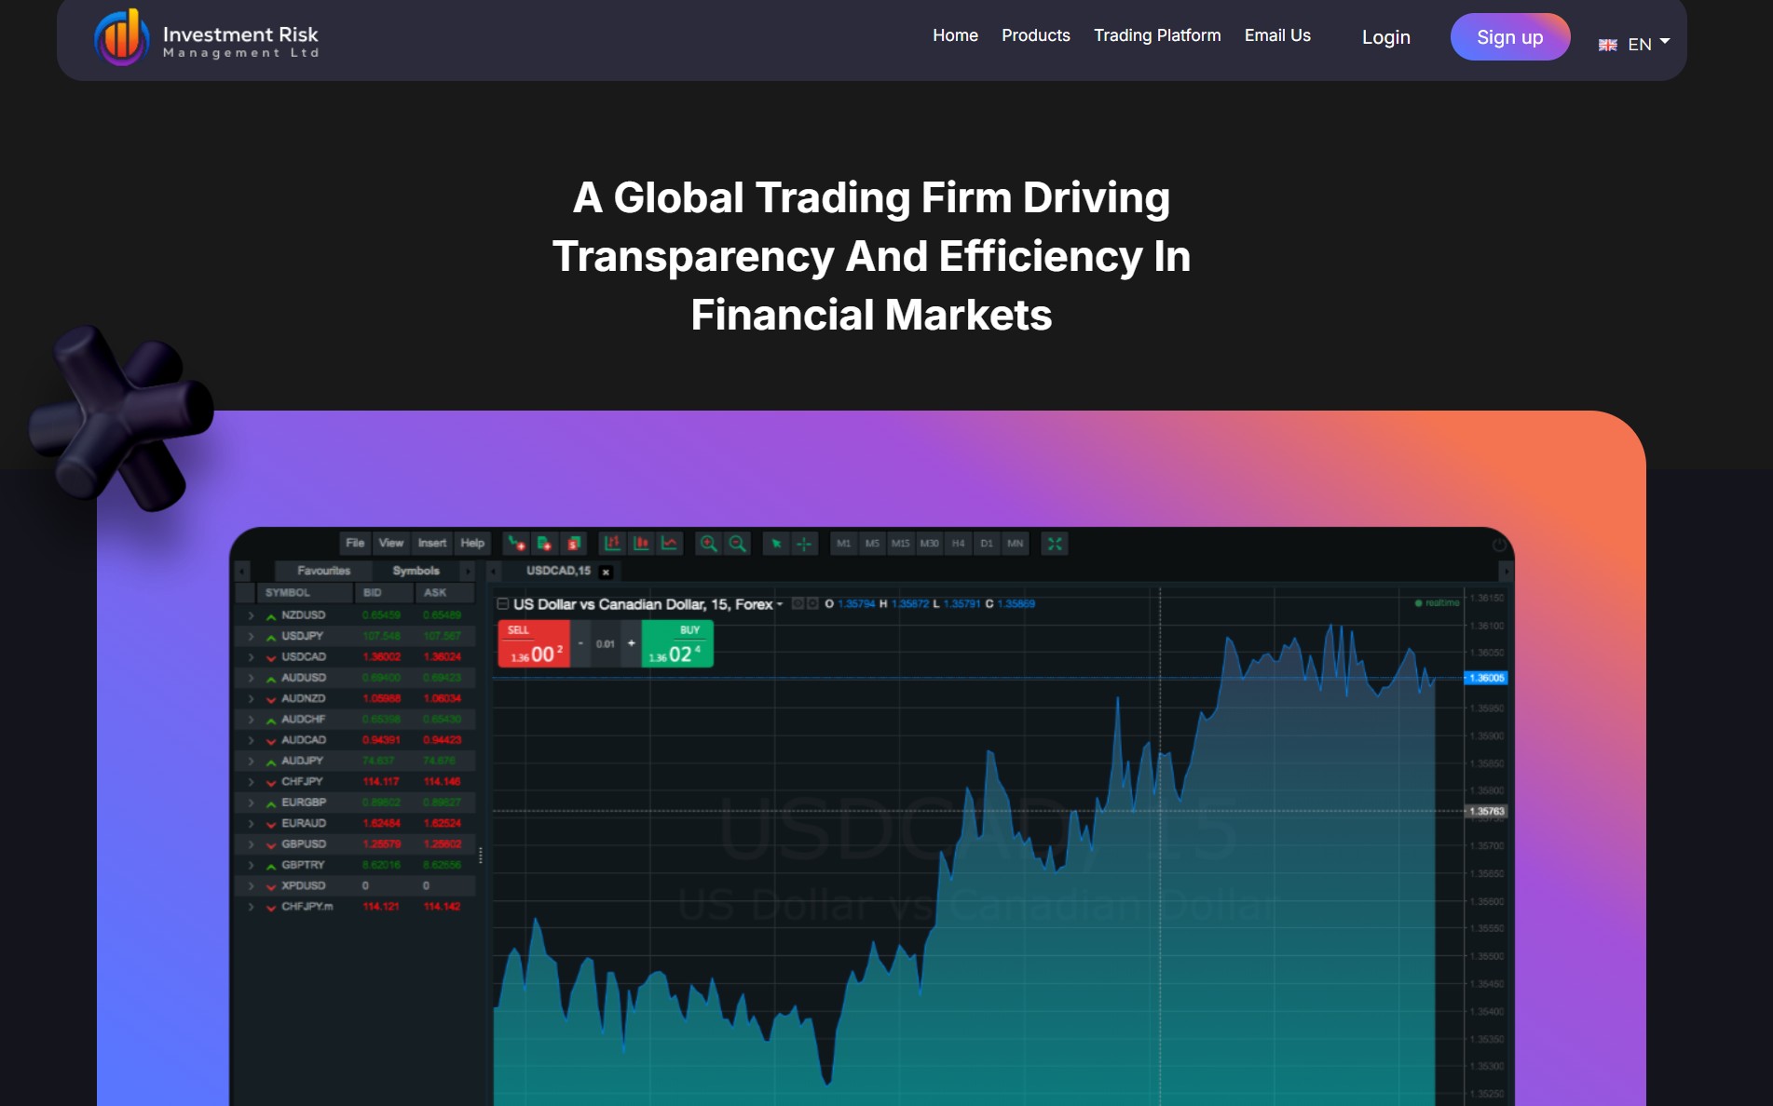Close the USDCAD,15 chart tab
The image size is (1773, 1106).
coord(606,572)
